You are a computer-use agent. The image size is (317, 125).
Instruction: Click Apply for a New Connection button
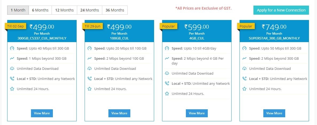click(281, 10)
